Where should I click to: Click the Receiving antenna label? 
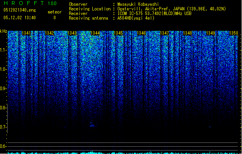pos(88,18)
